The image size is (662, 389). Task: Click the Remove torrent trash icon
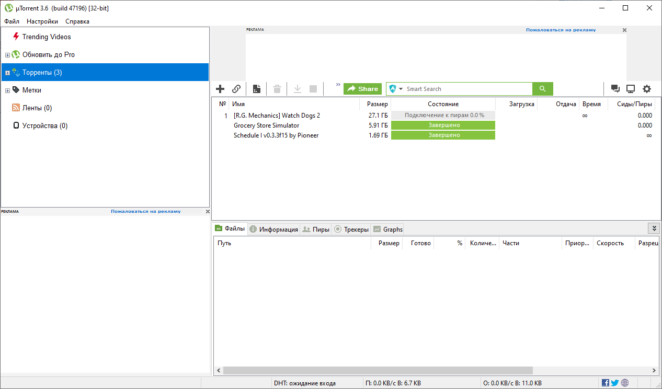tap(277, 89)
